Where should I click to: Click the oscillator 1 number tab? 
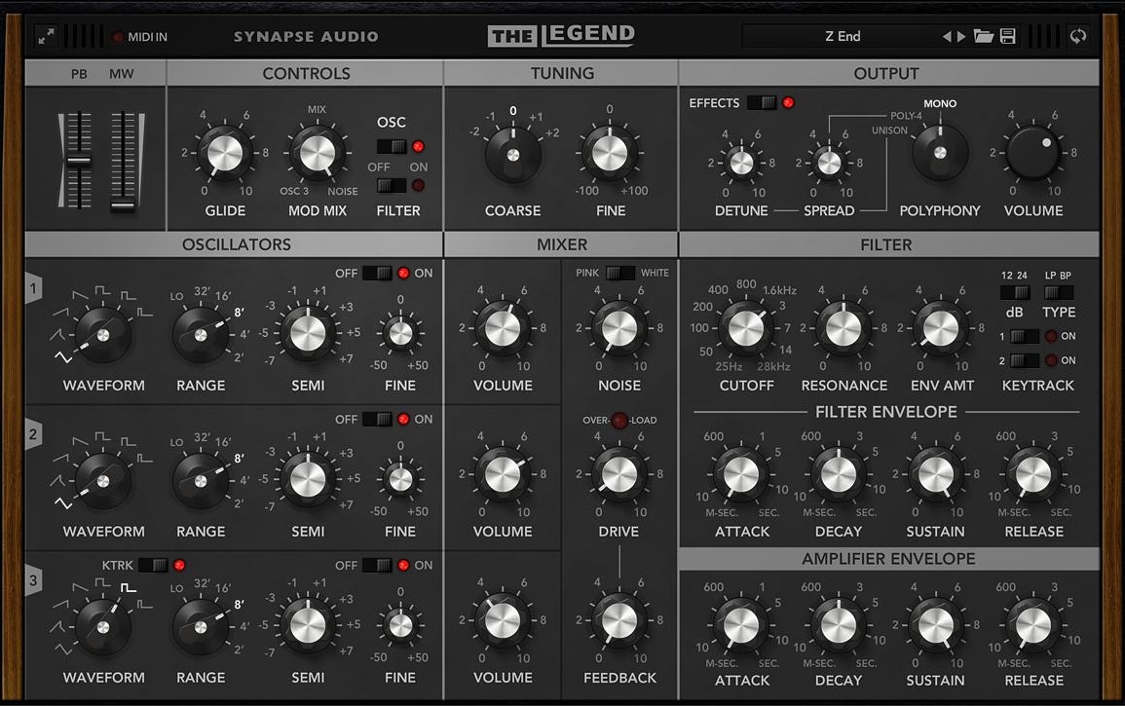tap(33, 288)
